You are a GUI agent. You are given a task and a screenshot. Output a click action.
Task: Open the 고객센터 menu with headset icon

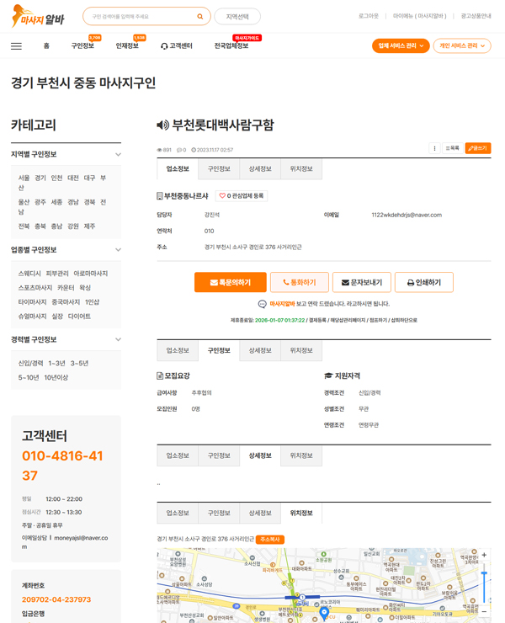coord(177,46)
